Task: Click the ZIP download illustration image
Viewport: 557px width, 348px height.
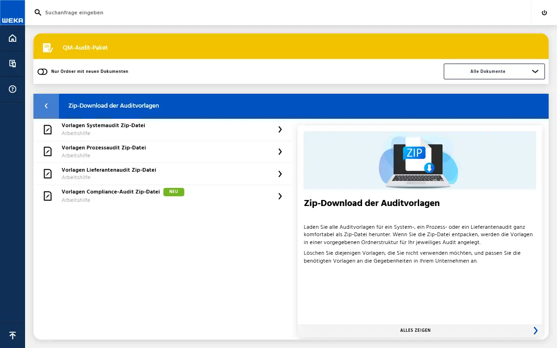Action: (419, 160)
